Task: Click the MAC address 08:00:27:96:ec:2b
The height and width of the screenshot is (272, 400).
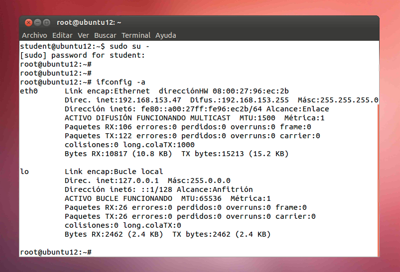Action: click(x=251, y=91)
